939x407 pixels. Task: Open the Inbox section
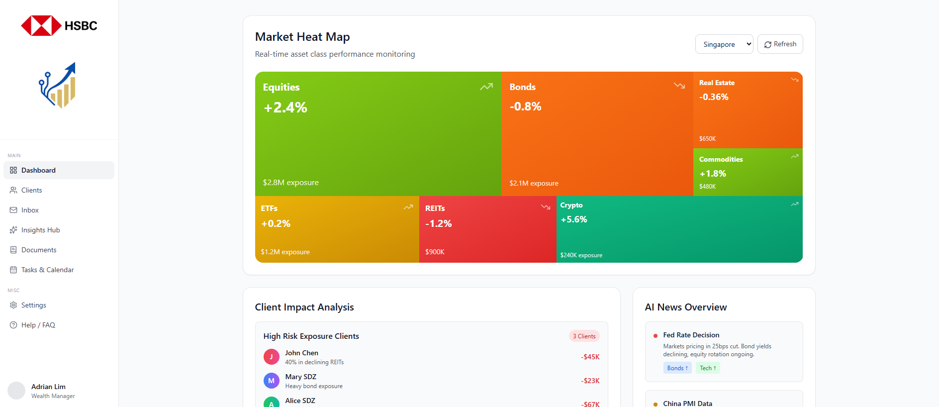click(59, 210)
